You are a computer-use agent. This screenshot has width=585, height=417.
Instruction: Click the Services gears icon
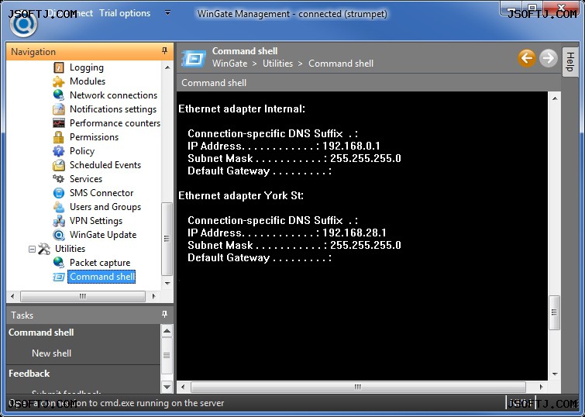click(59, 179)
